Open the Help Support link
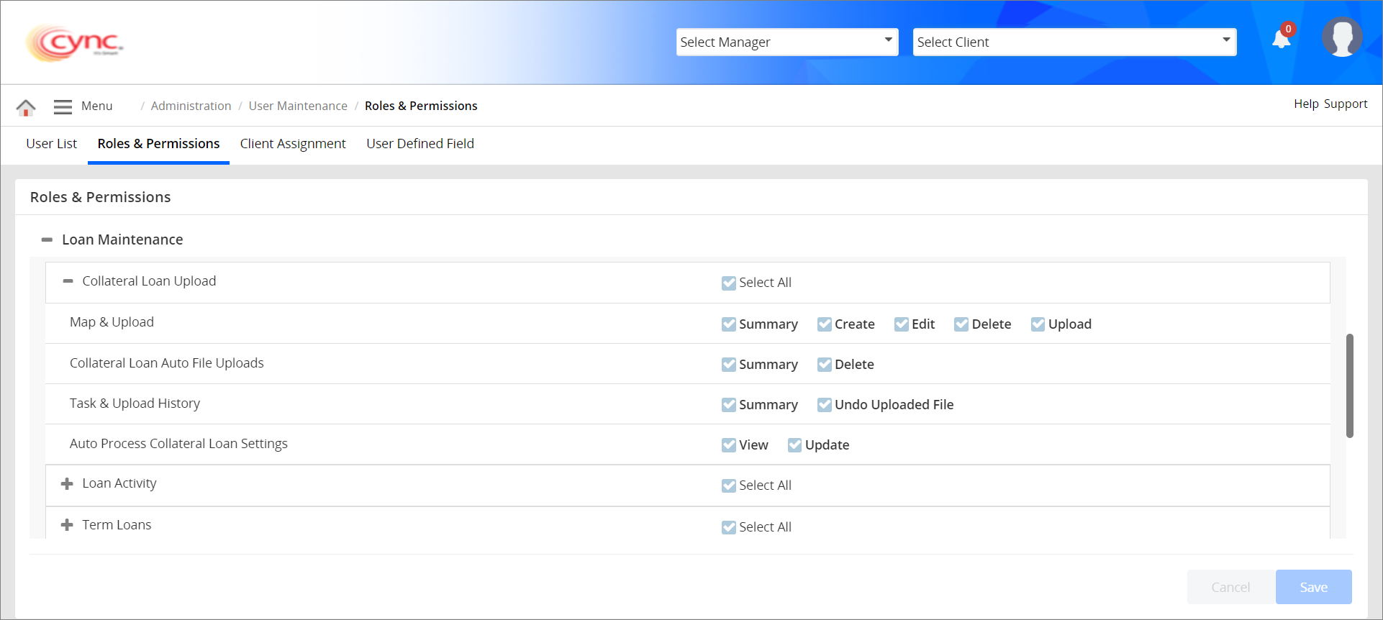 point(1330,104)
